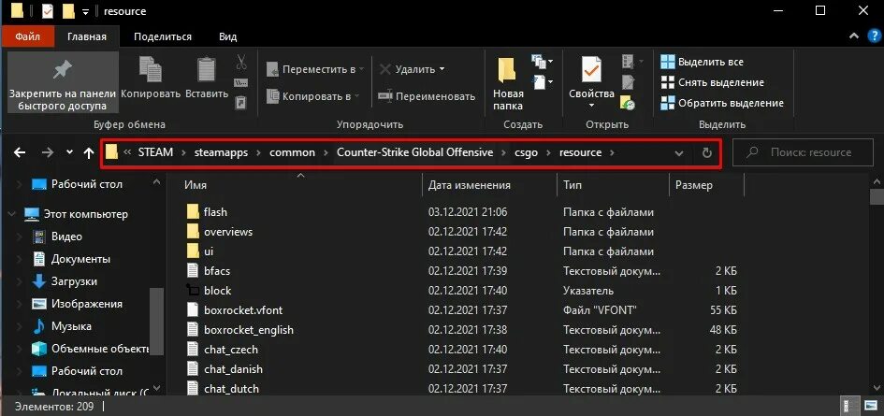Open Переместить в dropdown

coord(315,69)
